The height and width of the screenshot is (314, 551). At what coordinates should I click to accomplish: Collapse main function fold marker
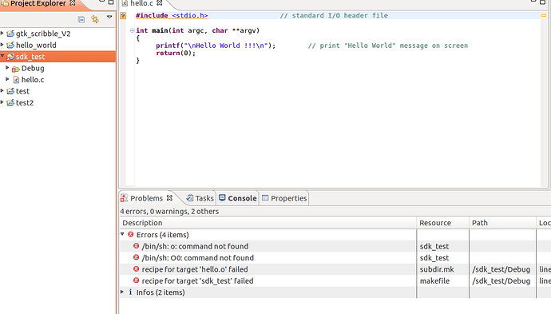(132, 30)
